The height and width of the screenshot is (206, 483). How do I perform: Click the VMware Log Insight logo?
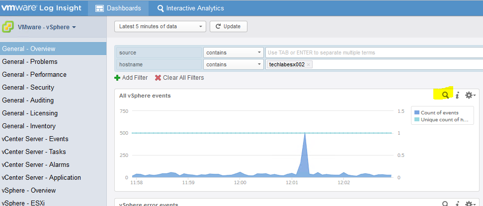coord(42,8)
